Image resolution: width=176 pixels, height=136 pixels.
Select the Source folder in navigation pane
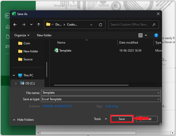pyautogui.click(x=25, y=59)
